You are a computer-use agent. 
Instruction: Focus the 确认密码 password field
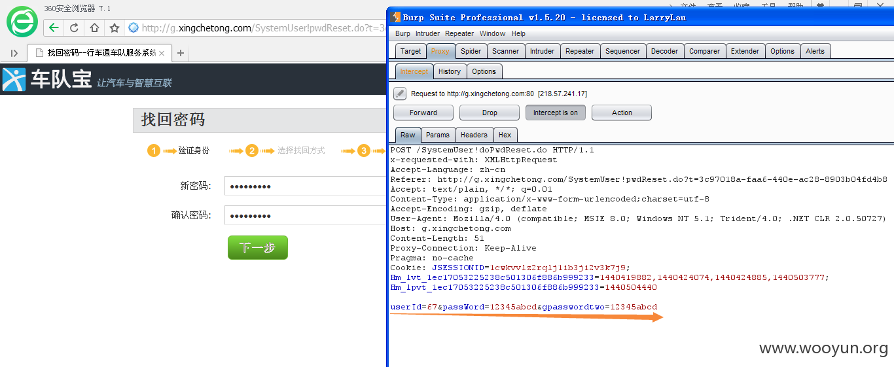click(x=305, y=215)
